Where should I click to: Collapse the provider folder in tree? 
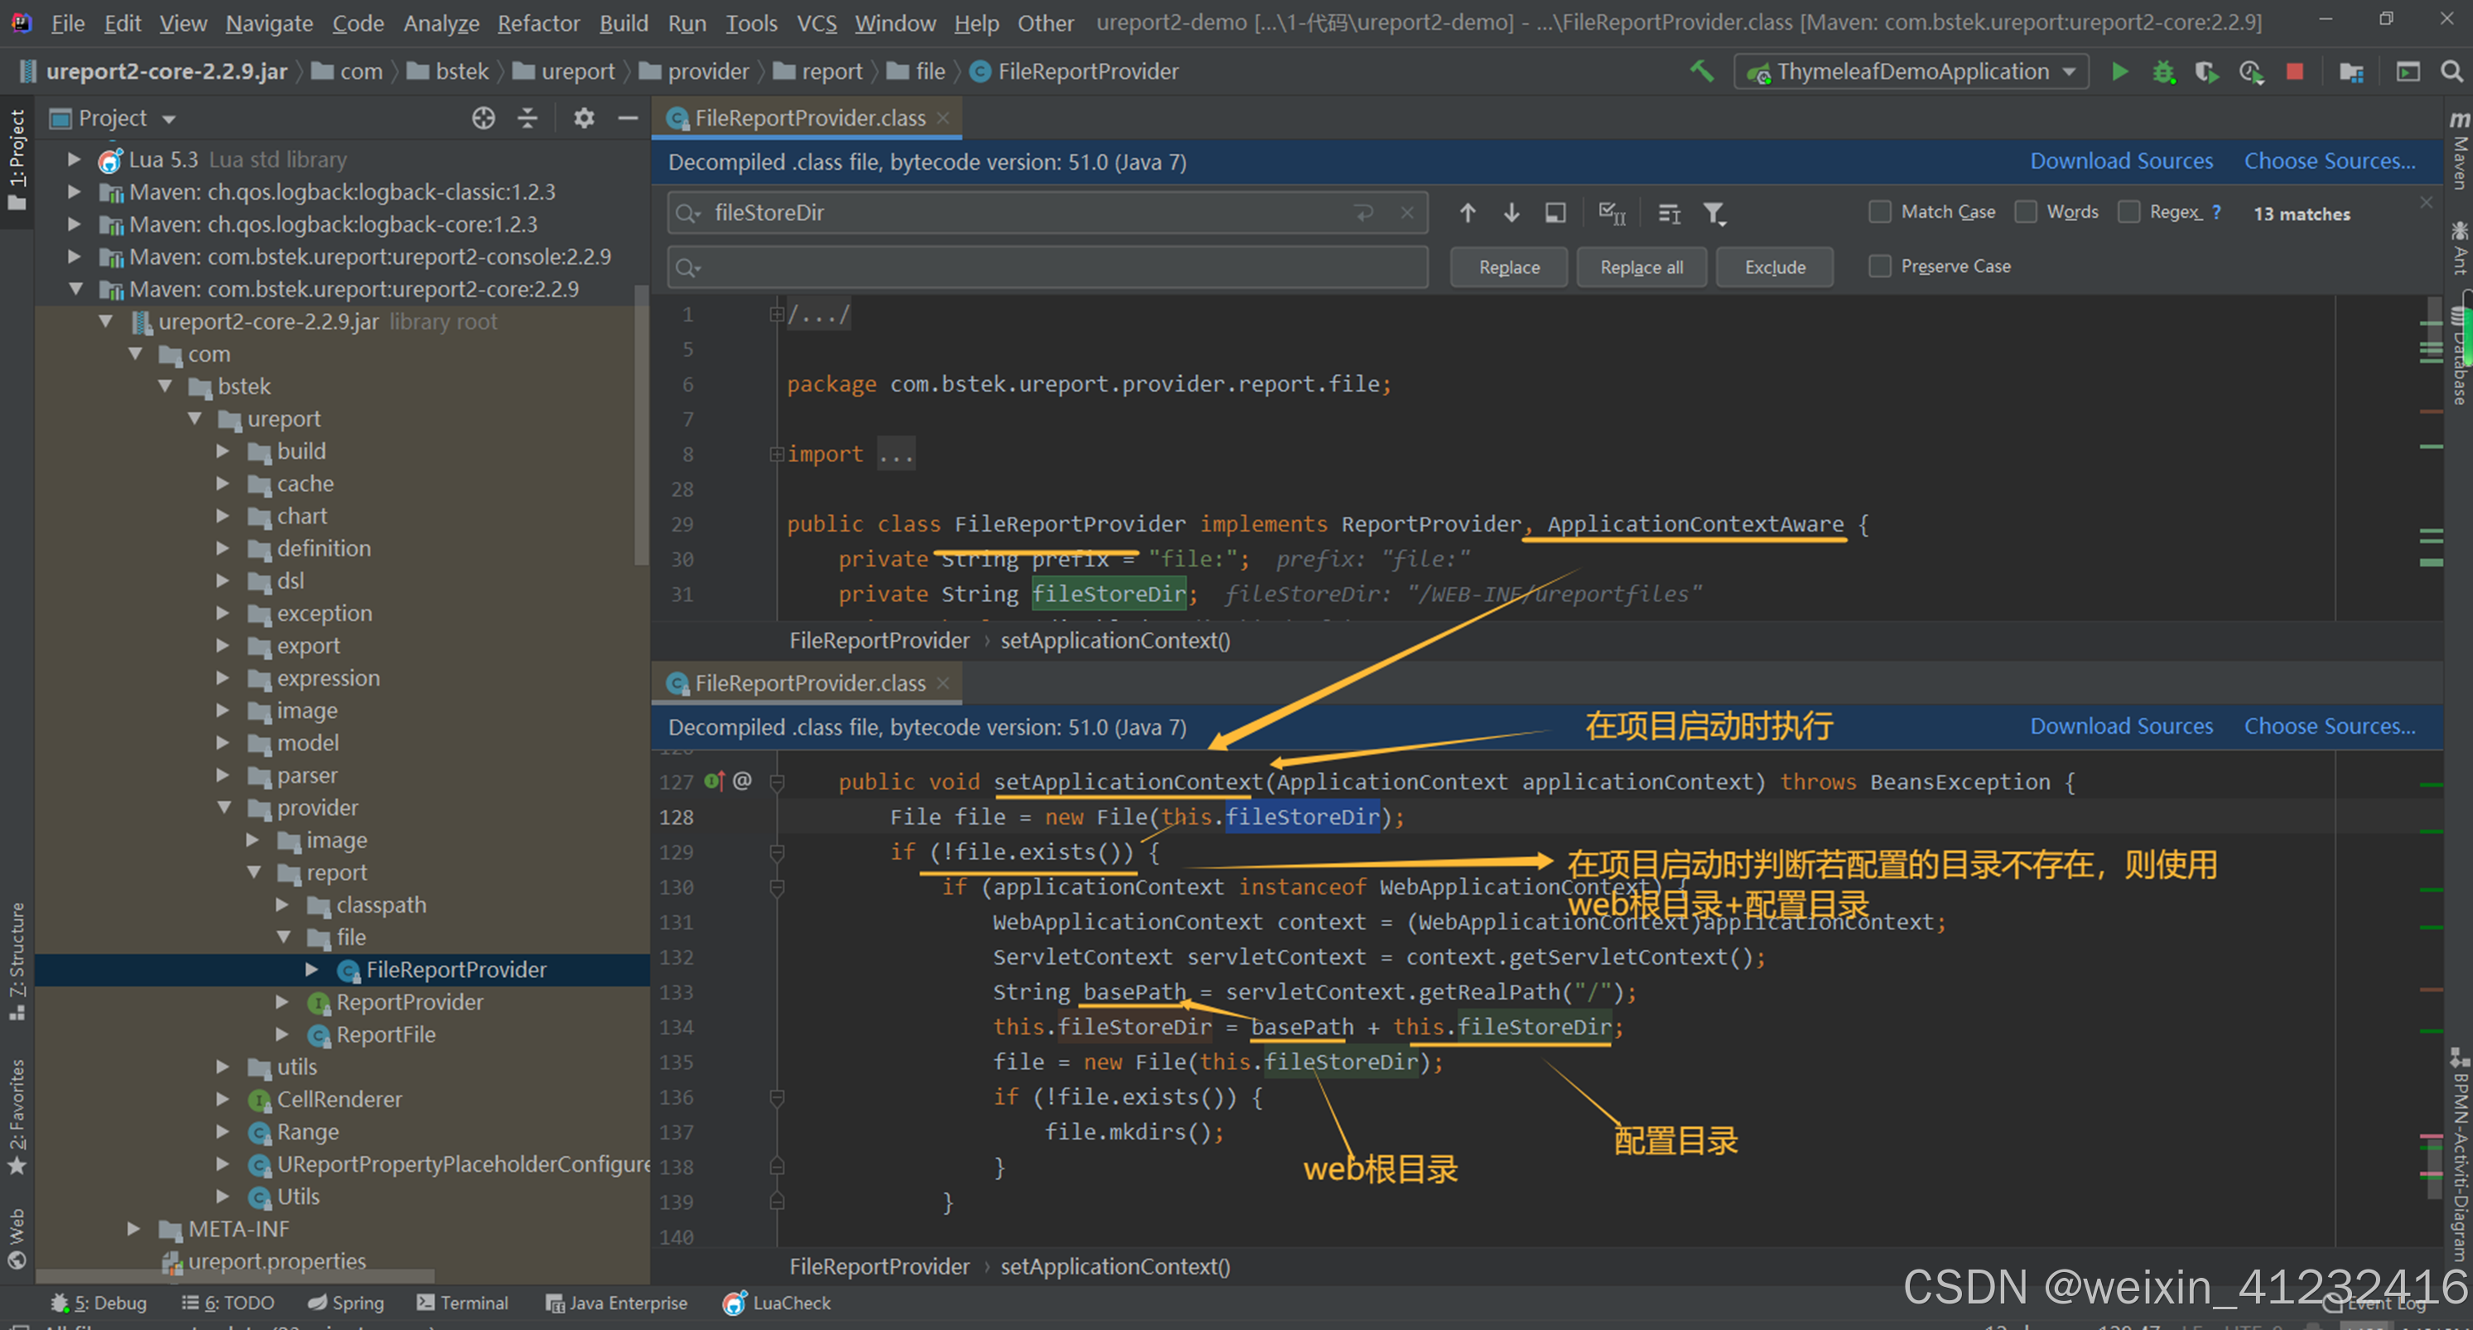(x=224, y=807)
